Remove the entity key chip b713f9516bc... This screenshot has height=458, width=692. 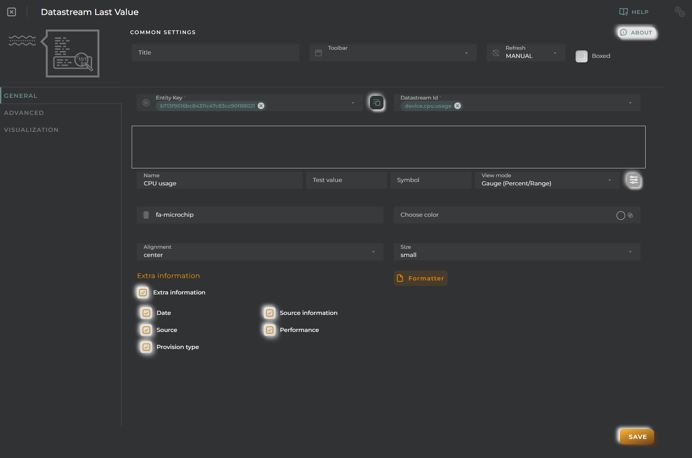pyautogui.click(x=261, y=106)
